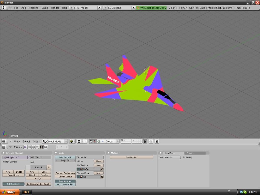This screenshot has width=260, height=195.
Task: Open the ME:pylon.srf mesh browse arrows
Action: coord(4,157)
